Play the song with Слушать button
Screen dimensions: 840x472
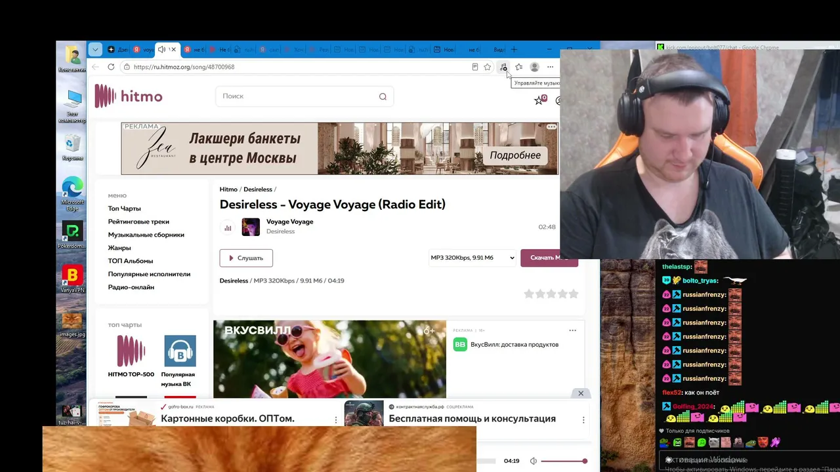point(246,258)
